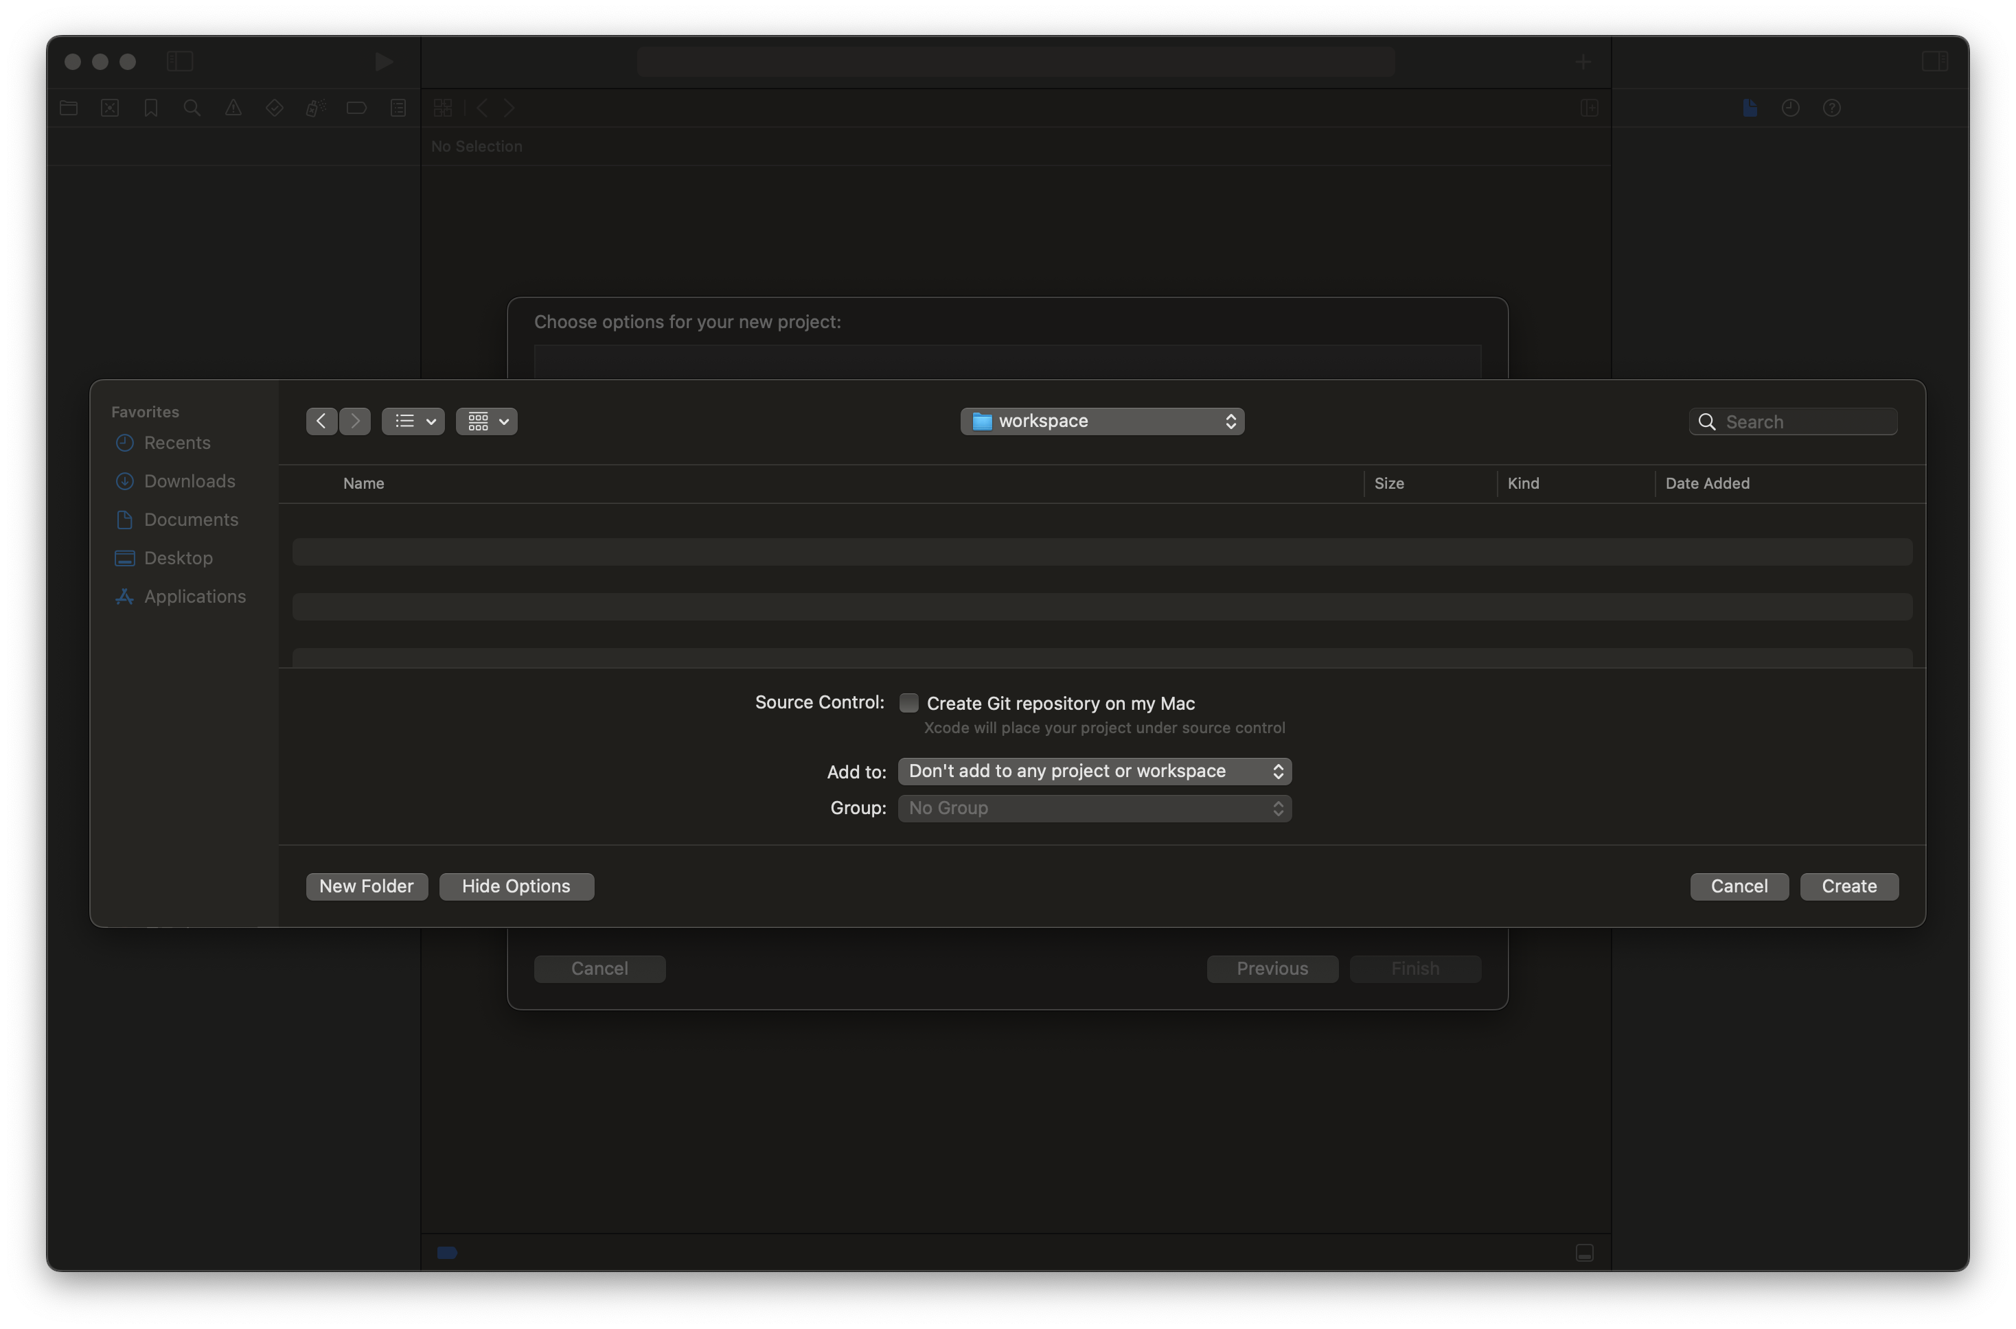
Task: Select Downloads in Favorites sidebar
Action: click(x=189, y=481)
